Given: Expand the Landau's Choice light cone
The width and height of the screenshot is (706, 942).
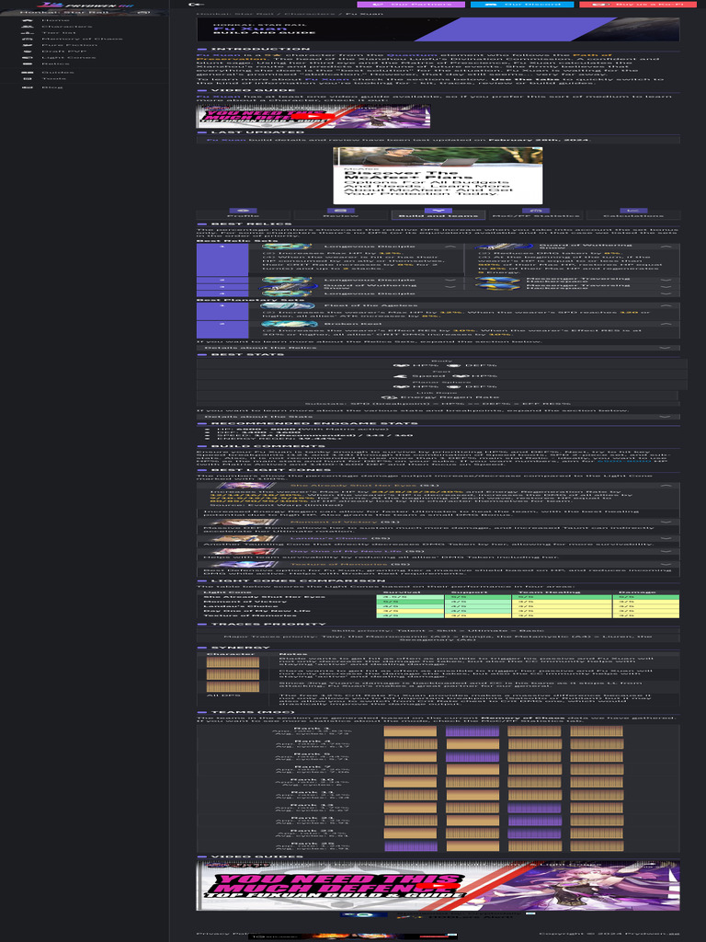Looking at the screenshot, I should pyautogui.click(x=666, y=538).
